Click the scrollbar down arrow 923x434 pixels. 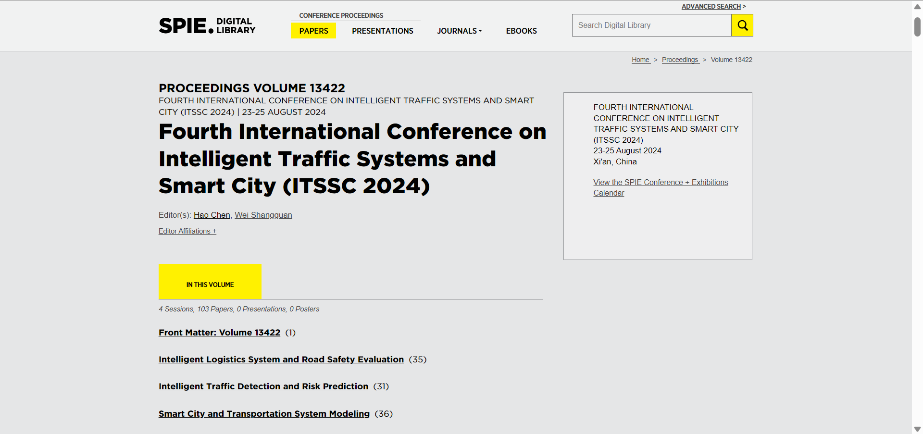917,429
